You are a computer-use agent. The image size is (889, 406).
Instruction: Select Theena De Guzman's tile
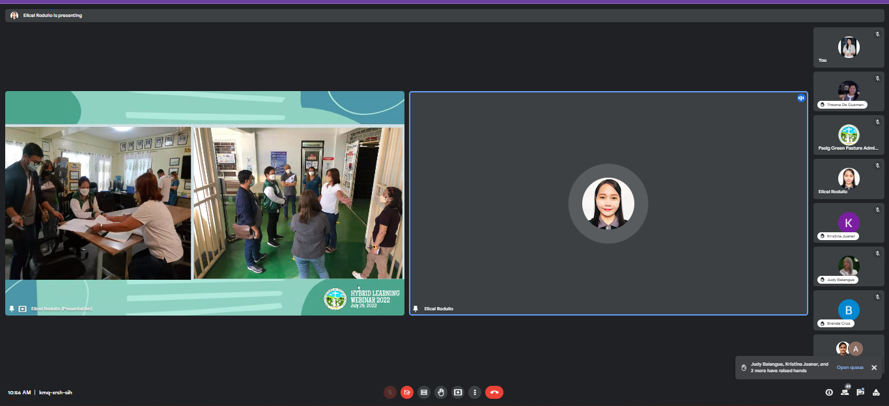pyautogui.click(x=849, y=91)
